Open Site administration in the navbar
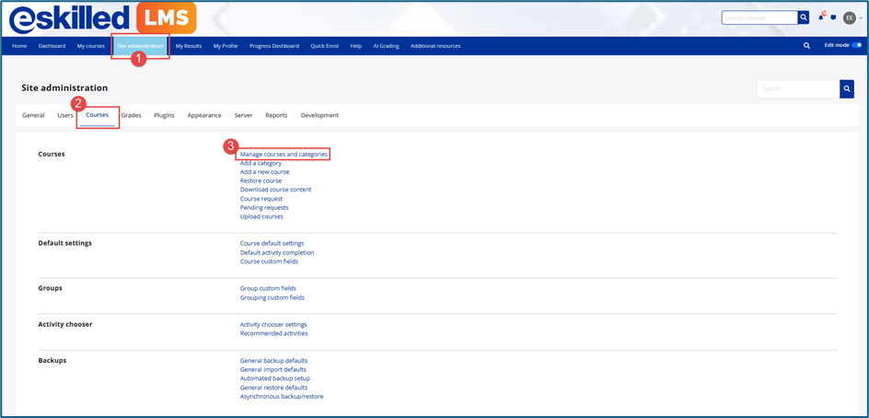This screenshot has width=869, height=418. (x=140, y=45)
